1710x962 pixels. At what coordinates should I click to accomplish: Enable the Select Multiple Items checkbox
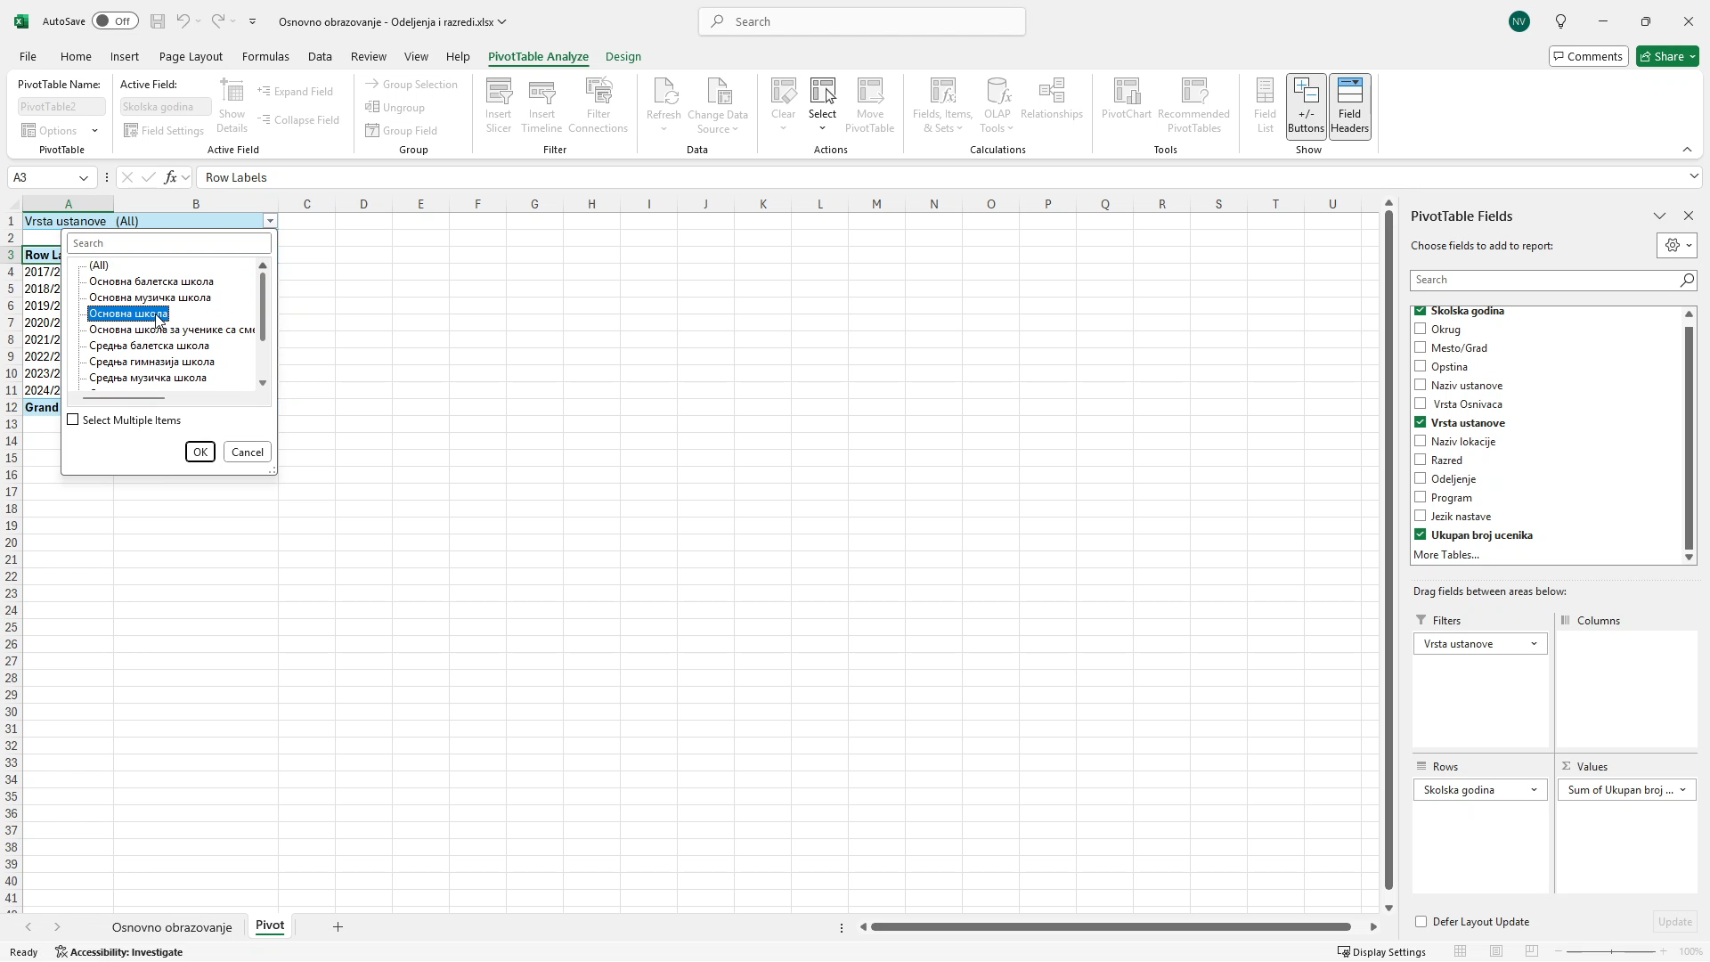[x=73, y=420]
